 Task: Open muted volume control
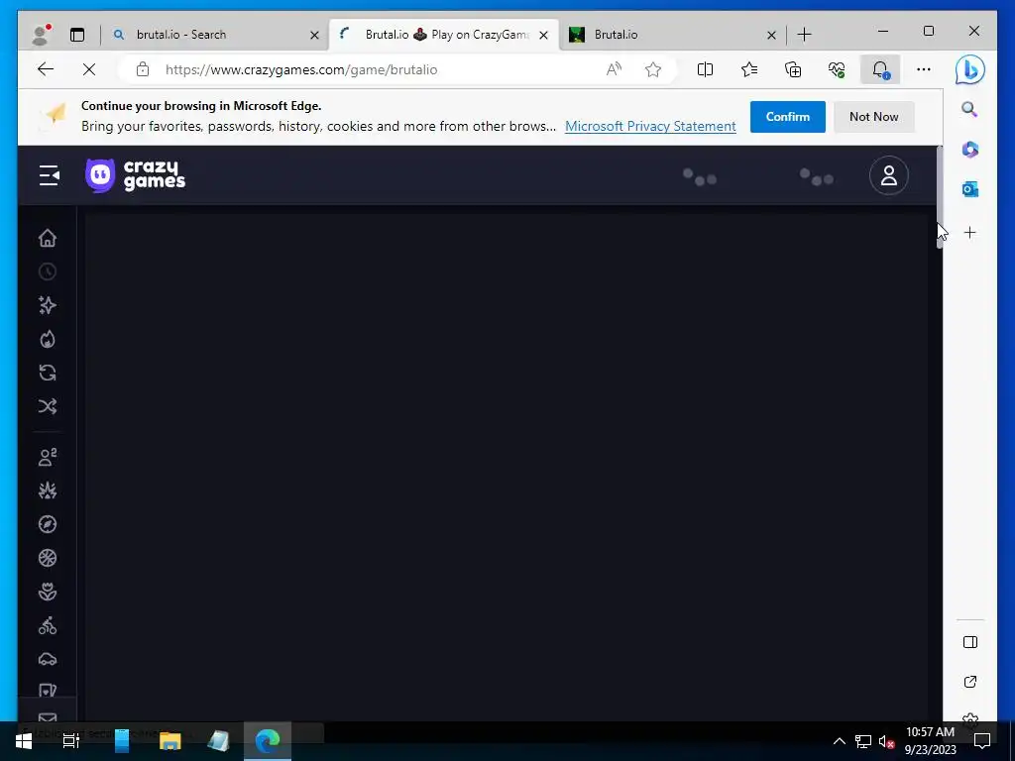tap(886, 741)
